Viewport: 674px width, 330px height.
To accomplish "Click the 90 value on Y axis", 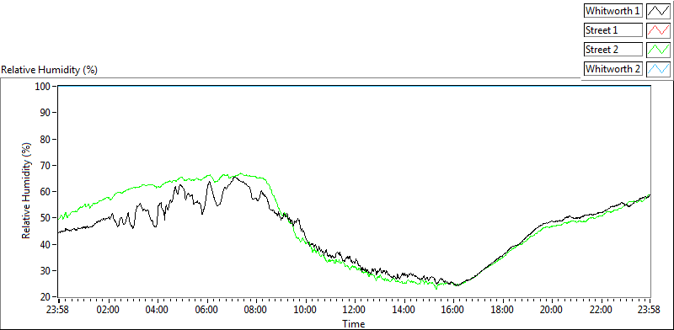I will click(46, 113).
